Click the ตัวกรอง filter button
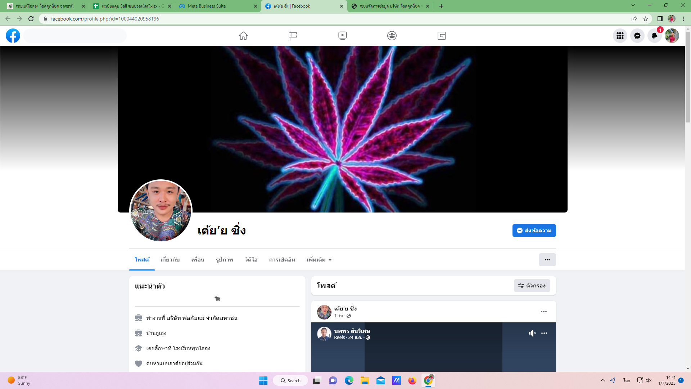 (x=532, y=286)
